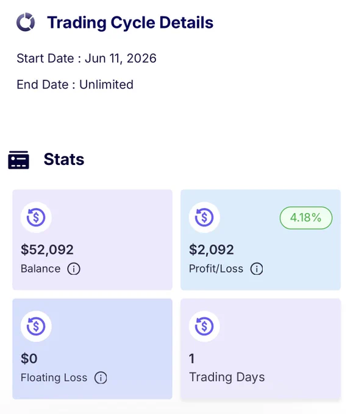The image size is (353, 414).
Task: Select the $2,092 profit amount
Action: pos(212,250)
